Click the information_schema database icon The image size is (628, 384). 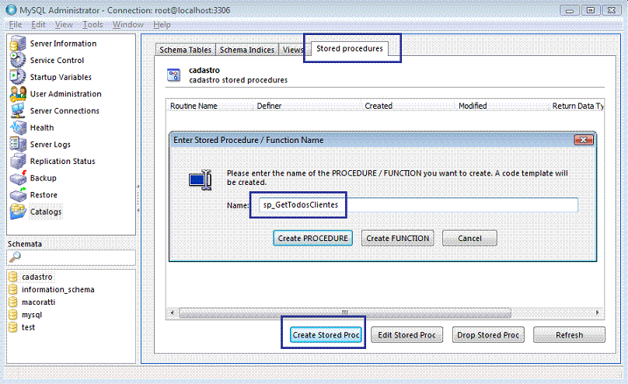pyautogui.click(x=13, y=289)
